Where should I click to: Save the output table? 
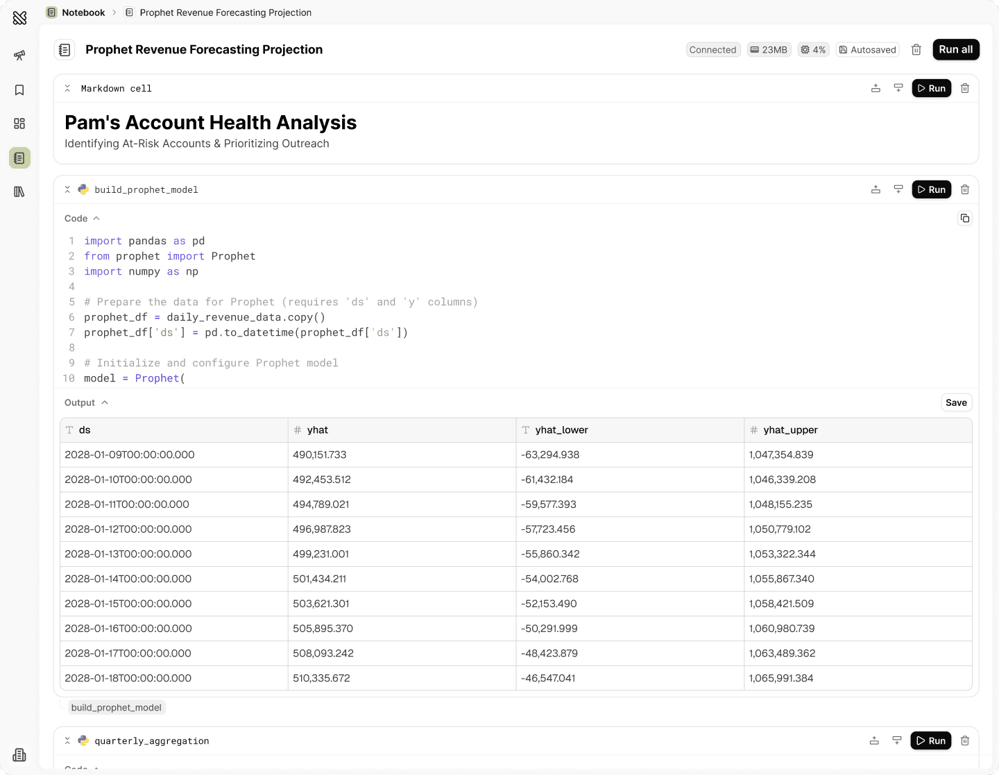pos(956,402)
